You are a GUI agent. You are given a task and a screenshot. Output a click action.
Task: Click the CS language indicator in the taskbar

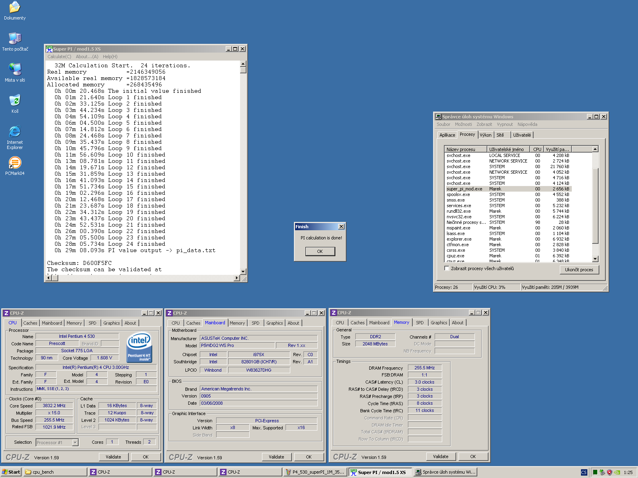click(x=584, y=472)
